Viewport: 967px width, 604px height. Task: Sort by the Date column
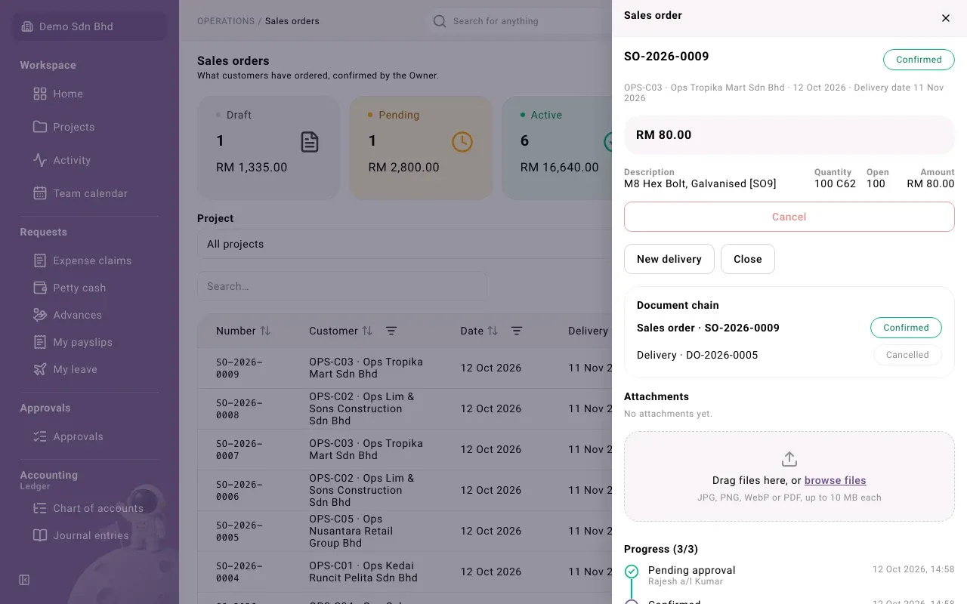[493, 331]
